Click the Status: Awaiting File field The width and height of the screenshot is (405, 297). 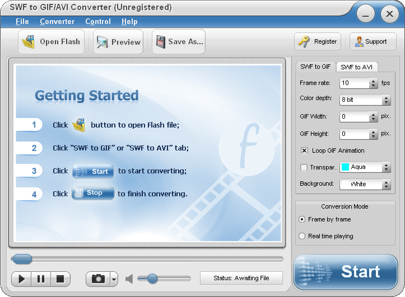point(241,278)
